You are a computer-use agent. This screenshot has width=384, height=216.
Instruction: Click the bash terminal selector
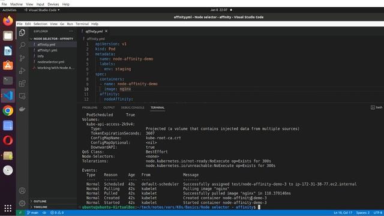(x=377, y=107)
